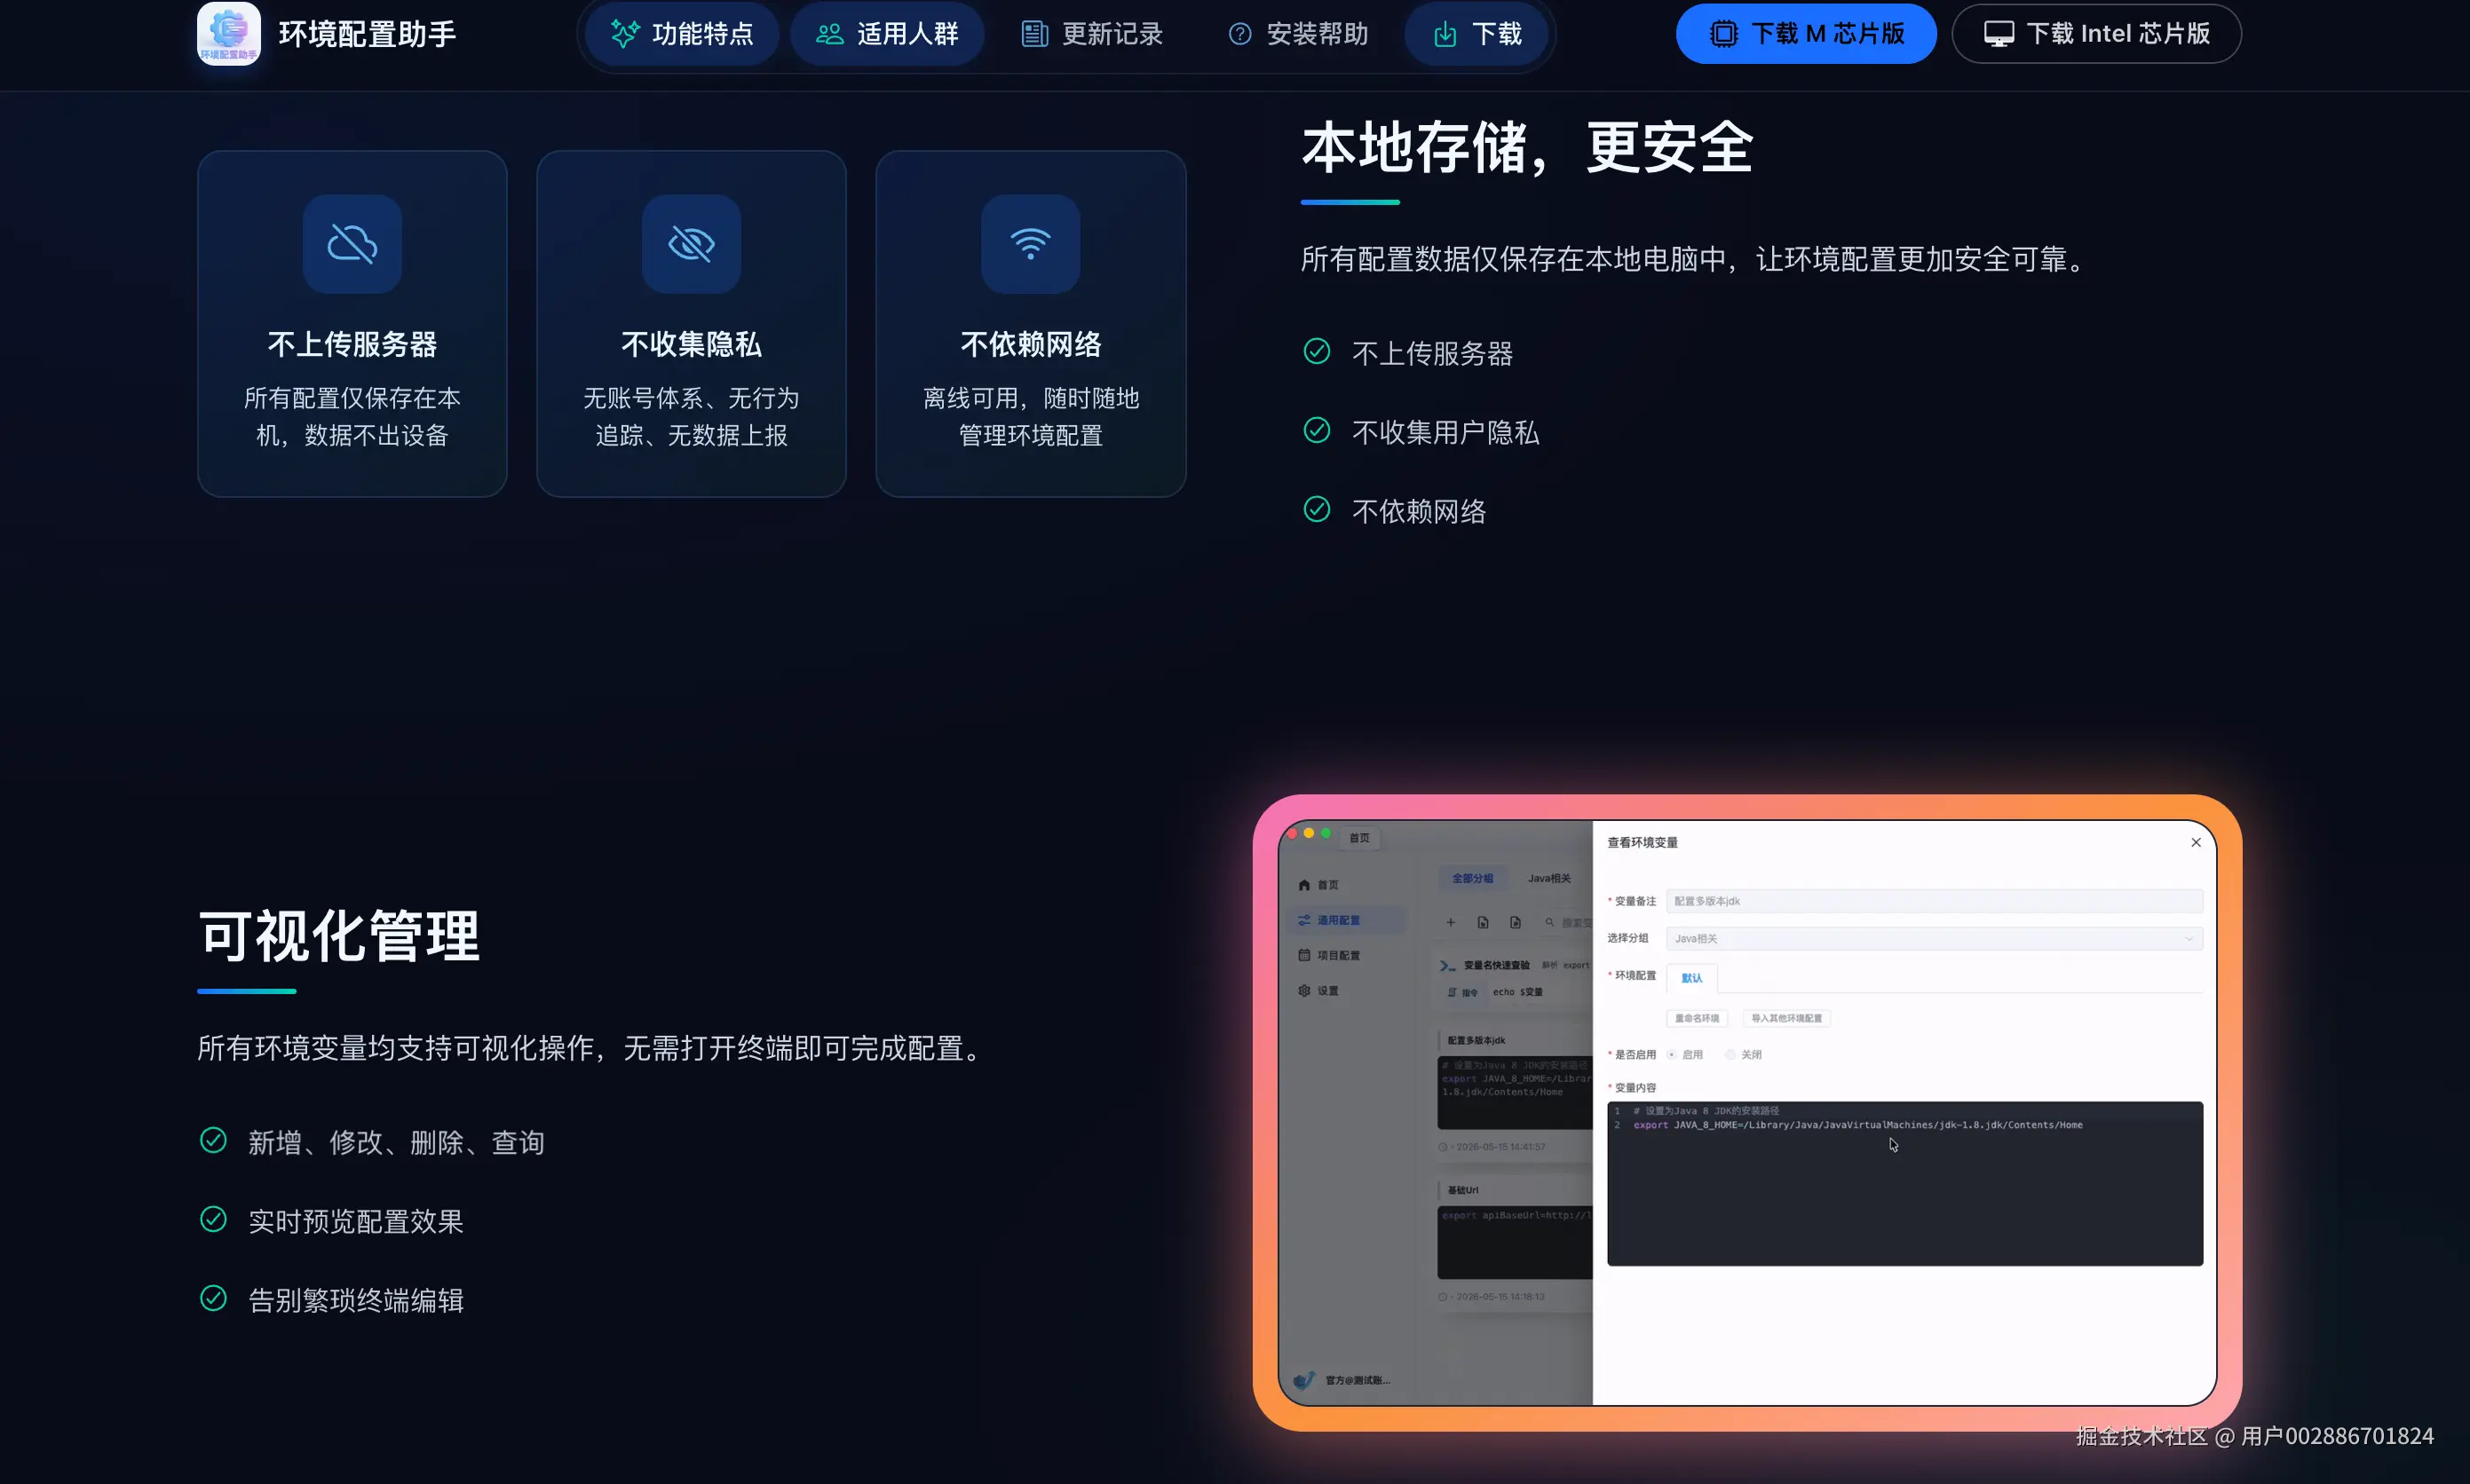Select 全部分组 tab in demo app
Screen dimensions: 2470x1484
pos(1472,878)
